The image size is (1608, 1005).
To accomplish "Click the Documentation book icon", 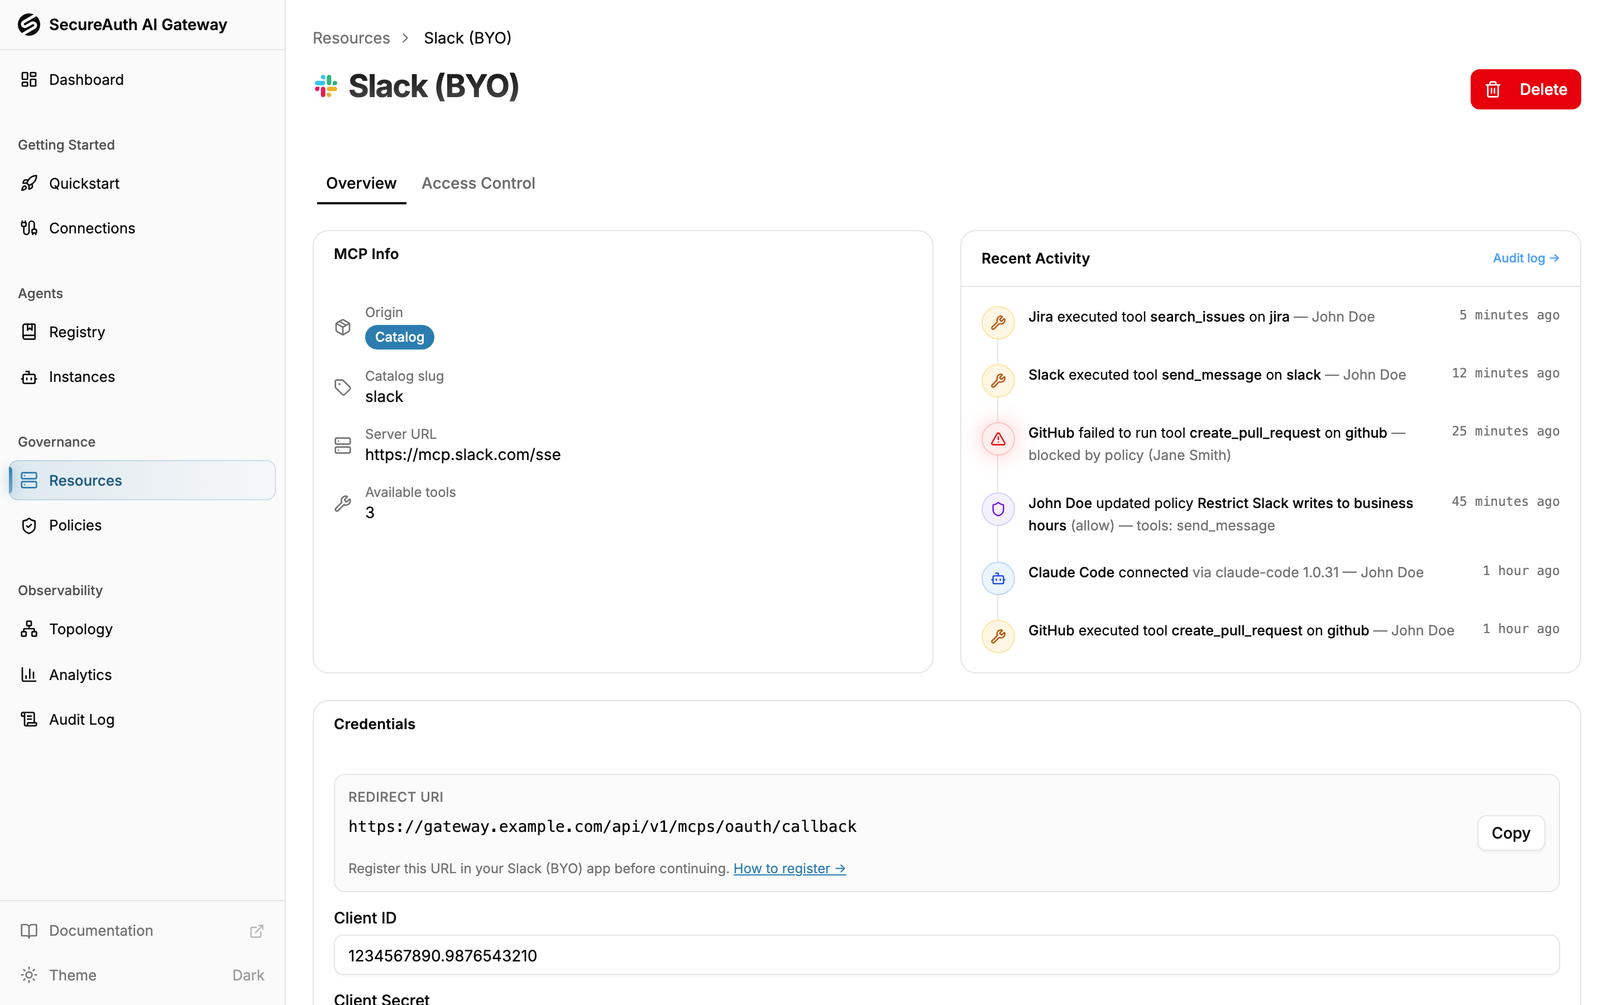I will click(28, 931).
